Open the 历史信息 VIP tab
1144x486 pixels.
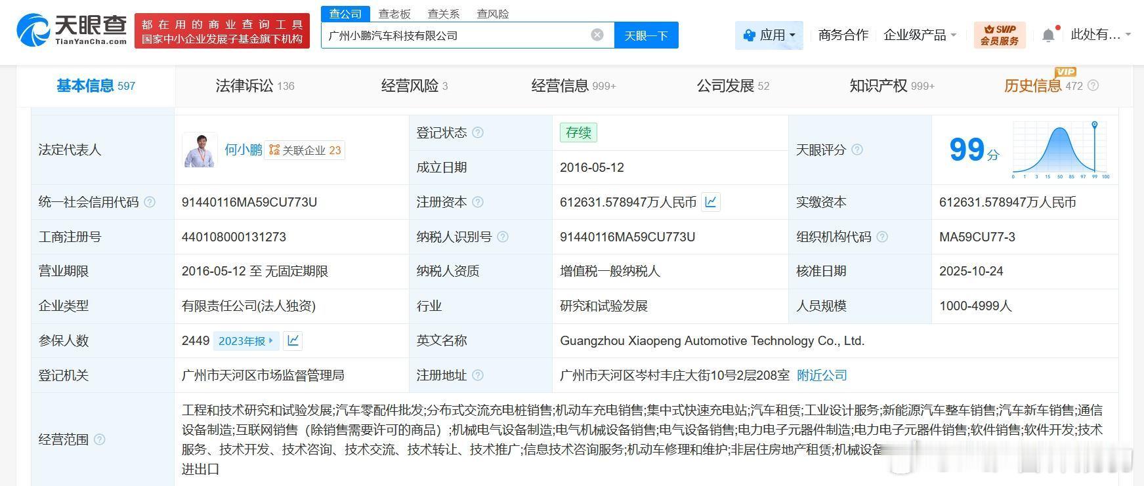(1044, 85)
